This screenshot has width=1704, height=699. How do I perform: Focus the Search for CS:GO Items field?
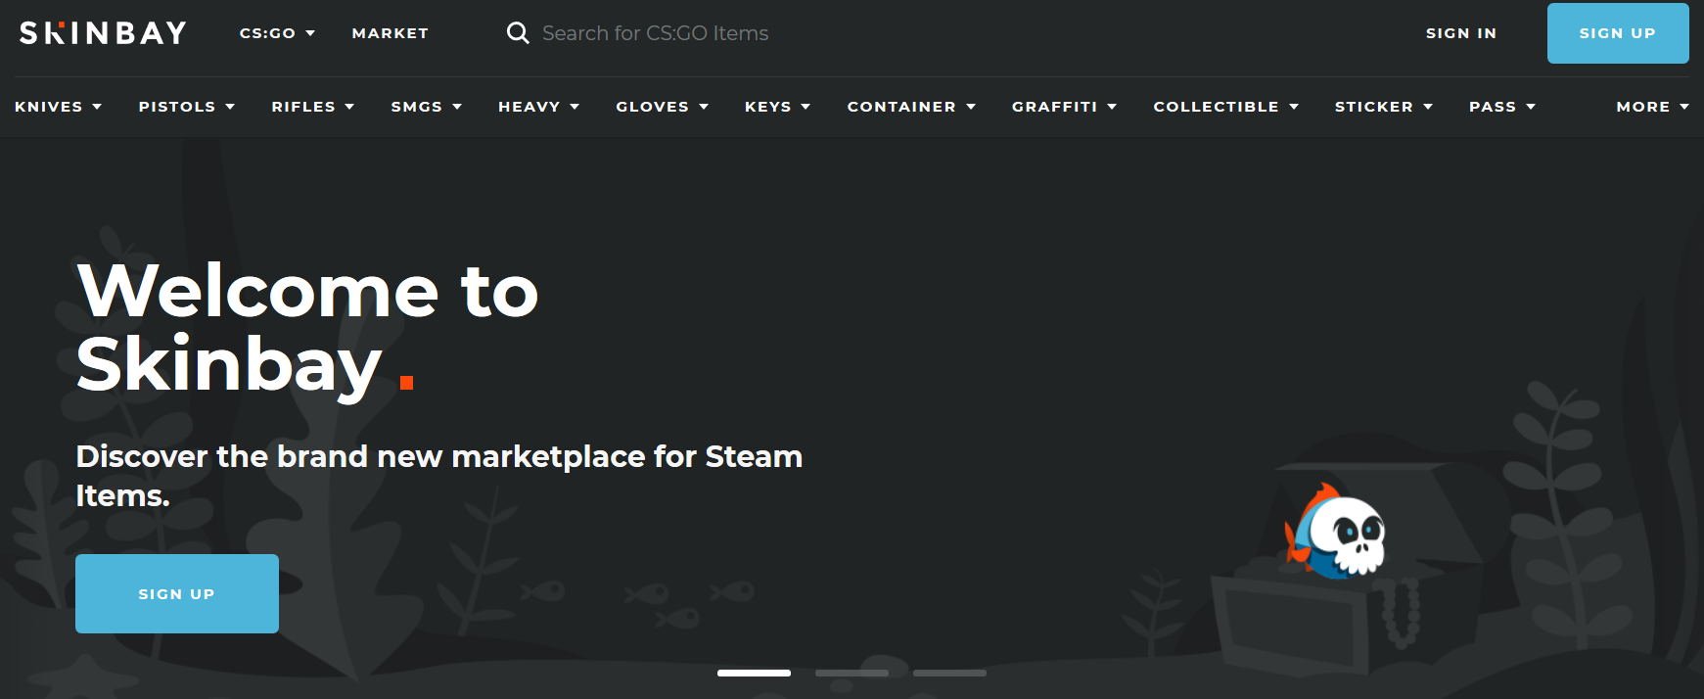point(656,33)
